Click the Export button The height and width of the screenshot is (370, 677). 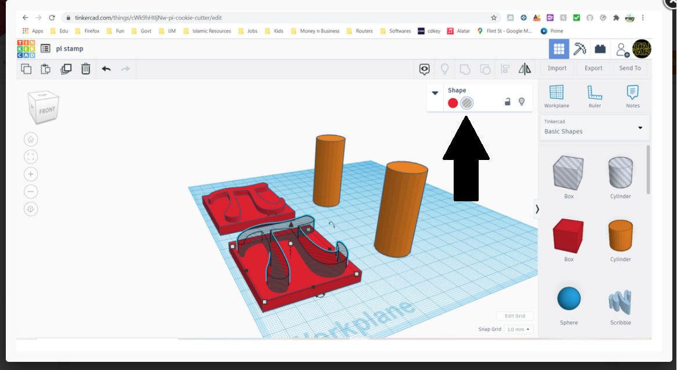[593, 68]
